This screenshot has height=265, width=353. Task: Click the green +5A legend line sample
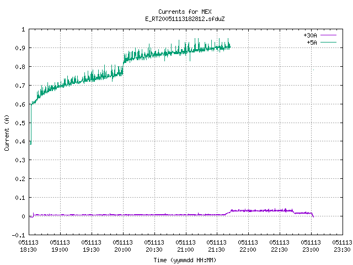(x=328, y=42)
